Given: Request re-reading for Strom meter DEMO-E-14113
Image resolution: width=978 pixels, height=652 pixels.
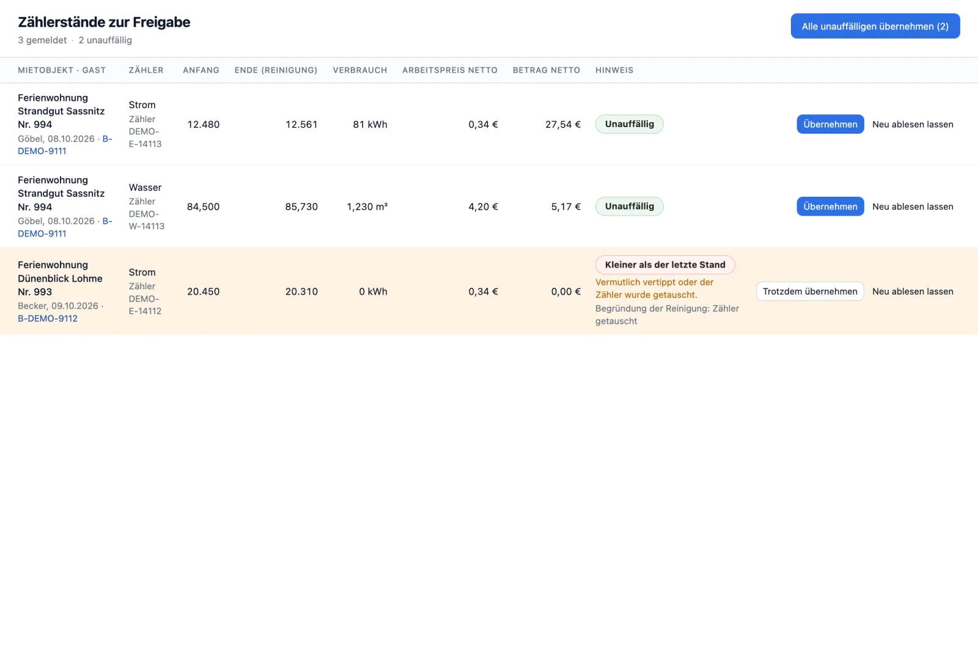Looking at the screenshot, I should (913, 124).
